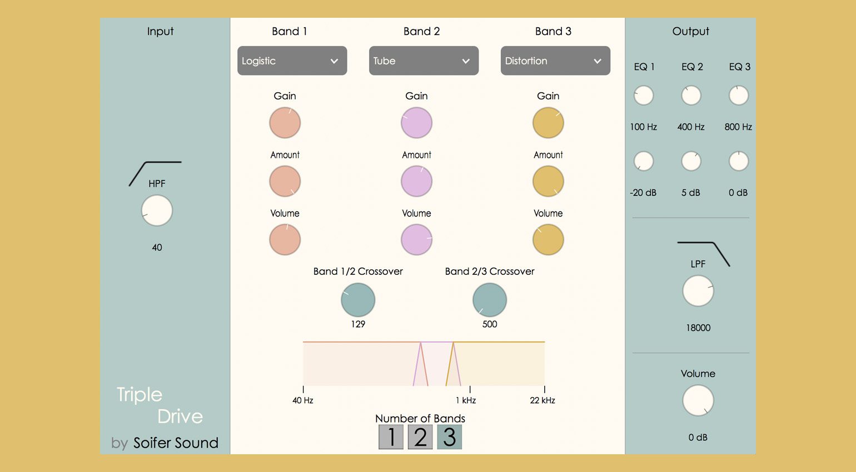Viewport: 856px width, 472px height.
Task: Click the crossover frequency band graph
Action: tap(424, 364)
